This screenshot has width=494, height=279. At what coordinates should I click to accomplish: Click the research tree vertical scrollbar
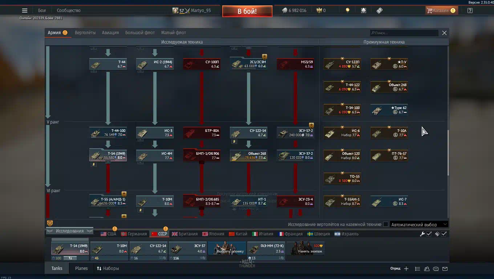click(x=448, y=153)
